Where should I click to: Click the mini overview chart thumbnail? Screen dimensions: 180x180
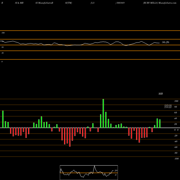(89, 172)
